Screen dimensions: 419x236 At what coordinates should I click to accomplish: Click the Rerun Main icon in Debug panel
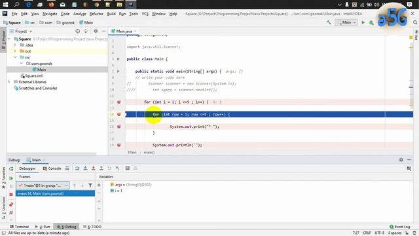point(11,168)
